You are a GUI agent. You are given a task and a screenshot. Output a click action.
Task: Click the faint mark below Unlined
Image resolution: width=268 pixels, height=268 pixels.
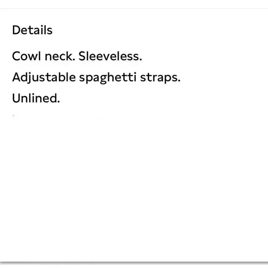[x=13, y=116]
